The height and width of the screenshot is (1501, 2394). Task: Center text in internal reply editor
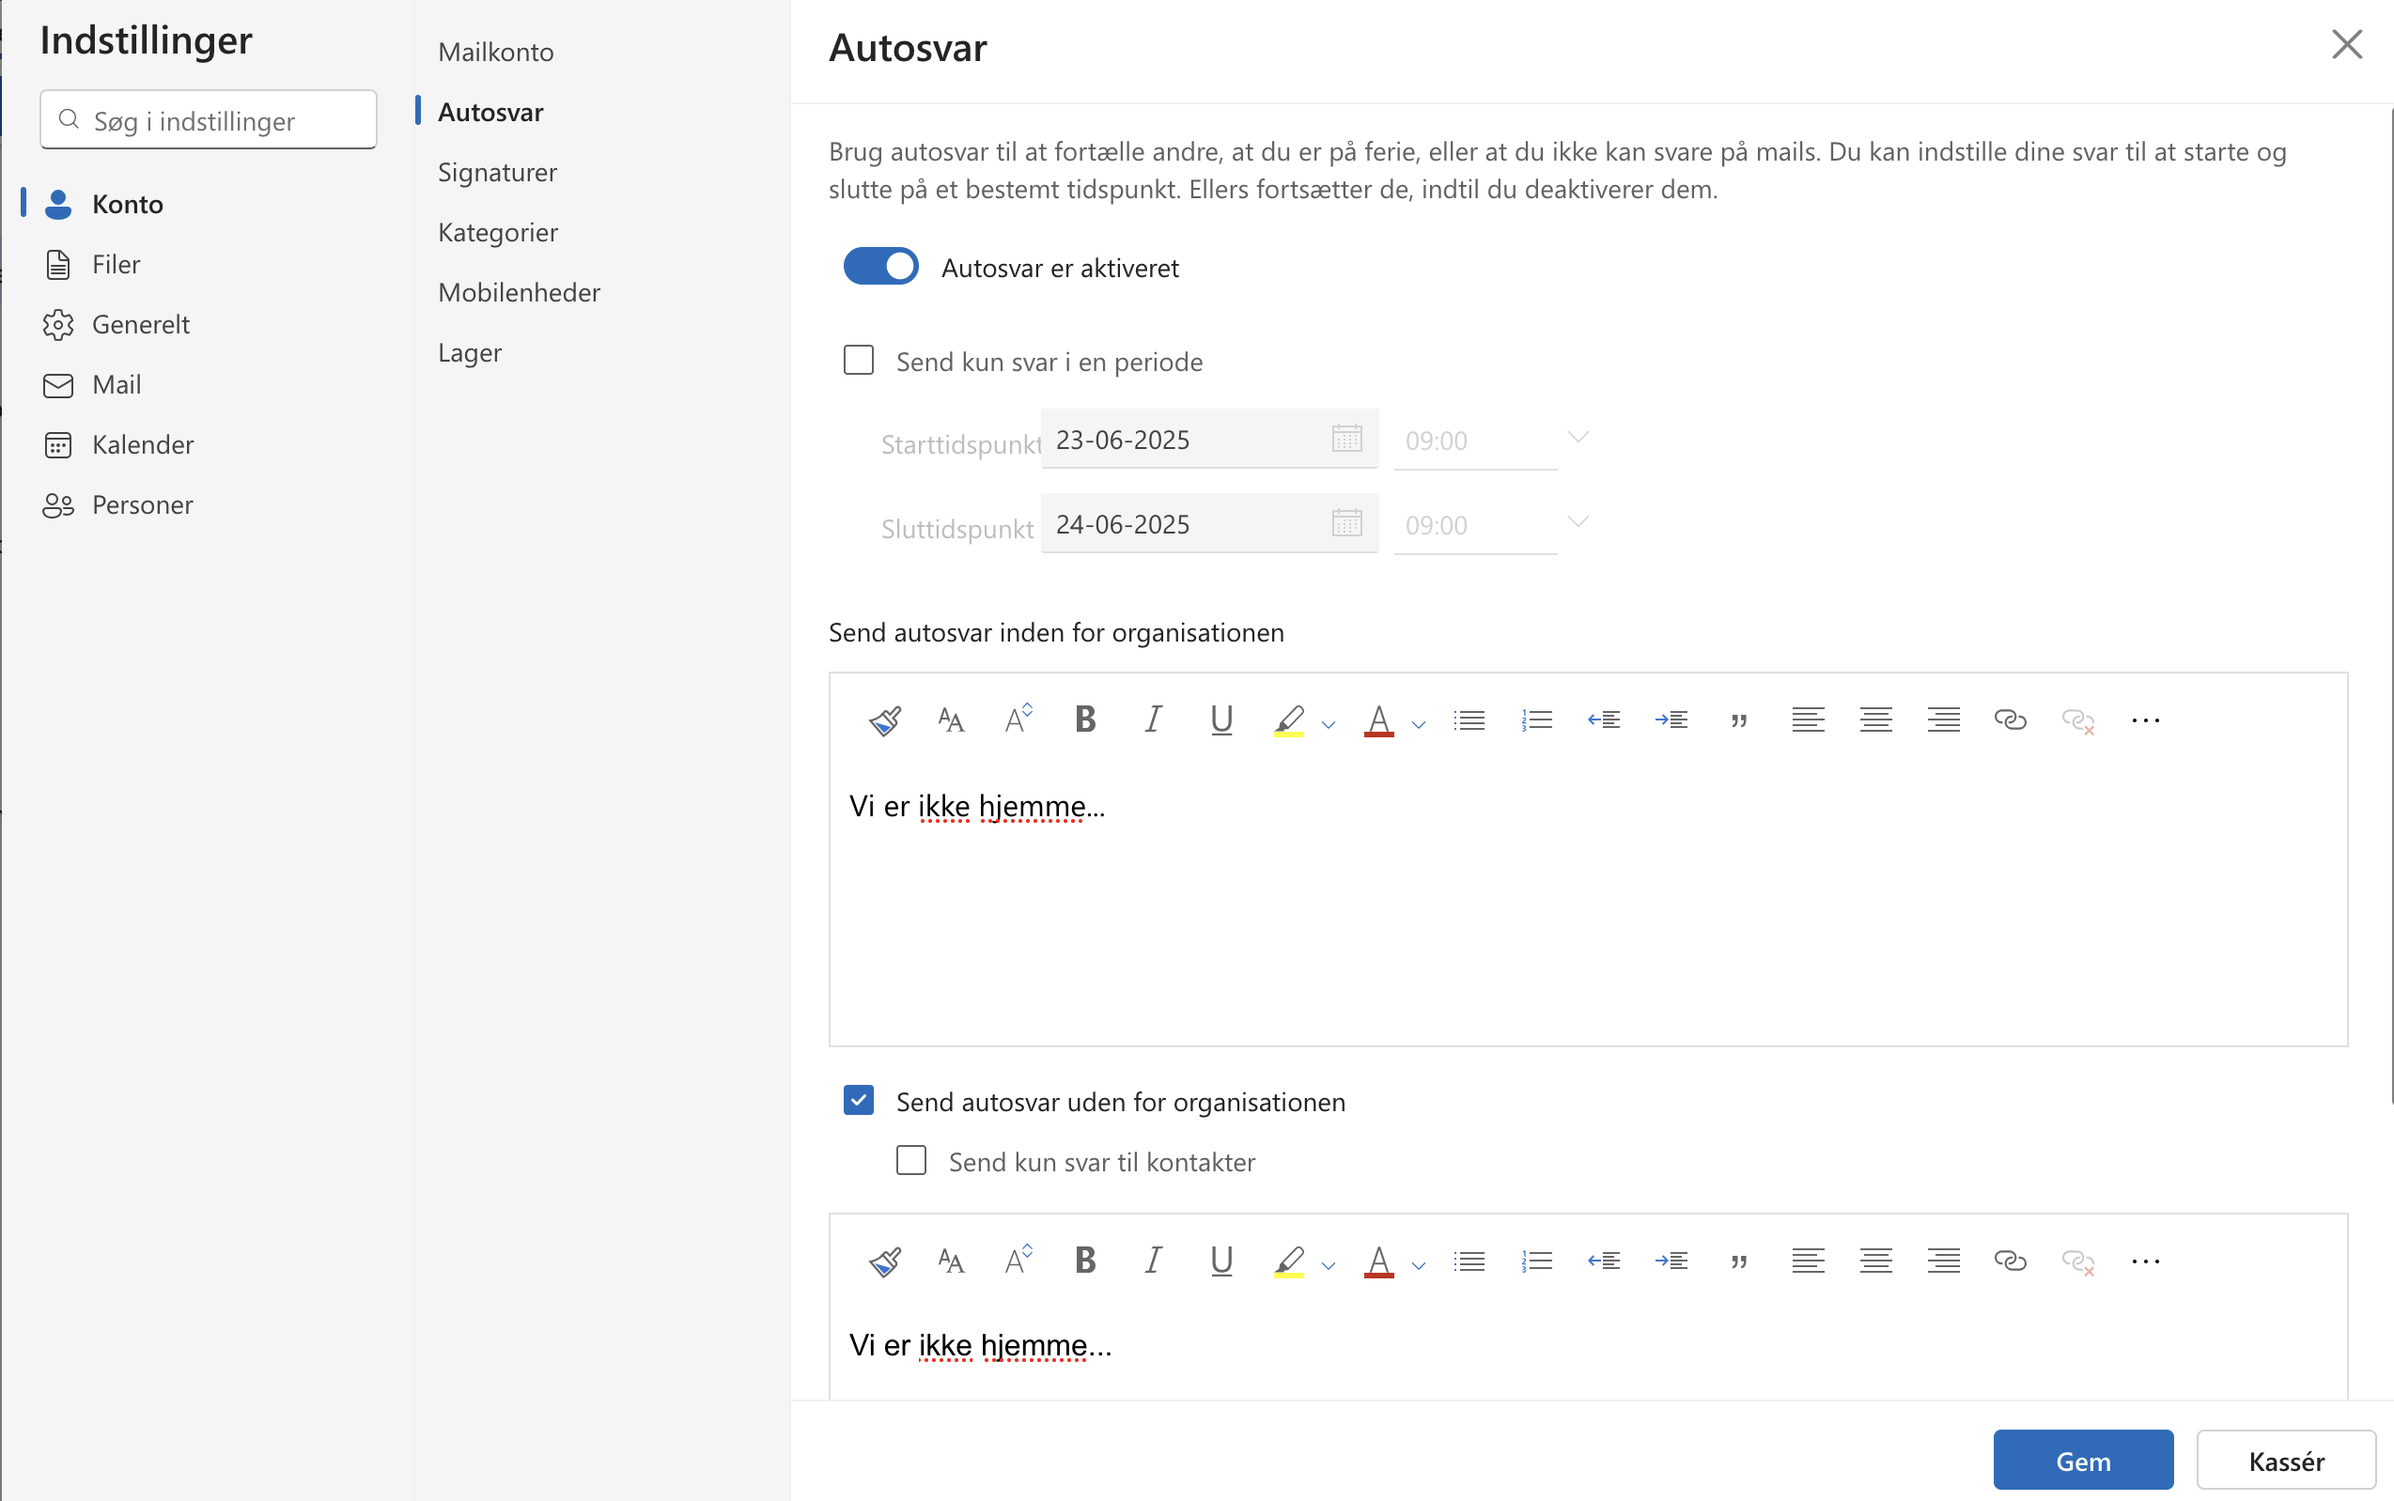(x=1874, y=720)
